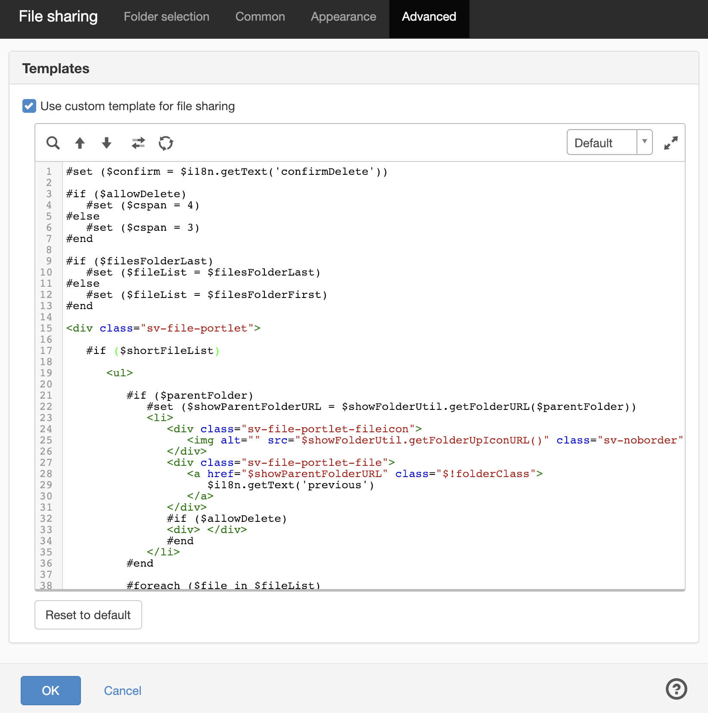This screenshot has width=708, height=713.
Task: Place cursor on line 1 confirmDelete code
Action: click(x=227, y=171)
